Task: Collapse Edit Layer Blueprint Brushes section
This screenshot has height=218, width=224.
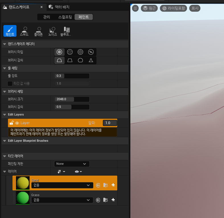Action: click(5, 141)
